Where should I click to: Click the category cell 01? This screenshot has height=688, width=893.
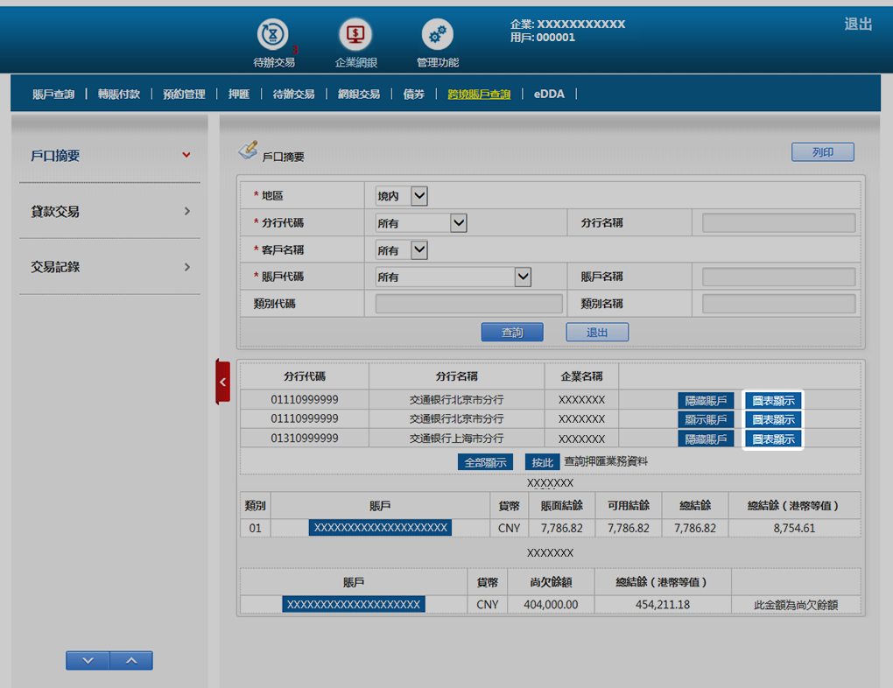click(x=255, y=528)
